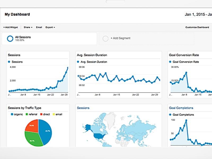This screenshot has width=212, height=159.
Task: Click the Goal Conversion Rate widget title
Action: pos(184,55)
